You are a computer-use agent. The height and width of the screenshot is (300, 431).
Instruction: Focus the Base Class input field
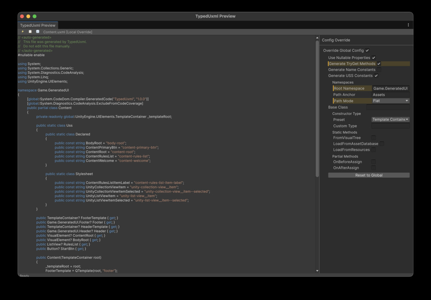[x=388, y=107]
